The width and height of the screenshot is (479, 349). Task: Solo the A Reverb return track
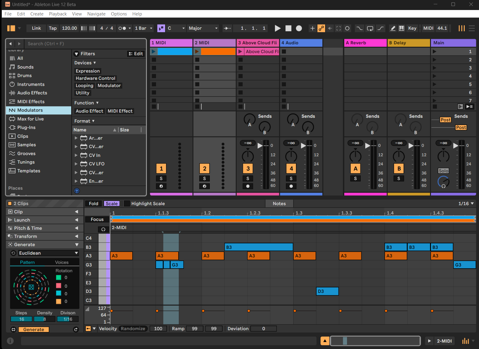point(355,178)
